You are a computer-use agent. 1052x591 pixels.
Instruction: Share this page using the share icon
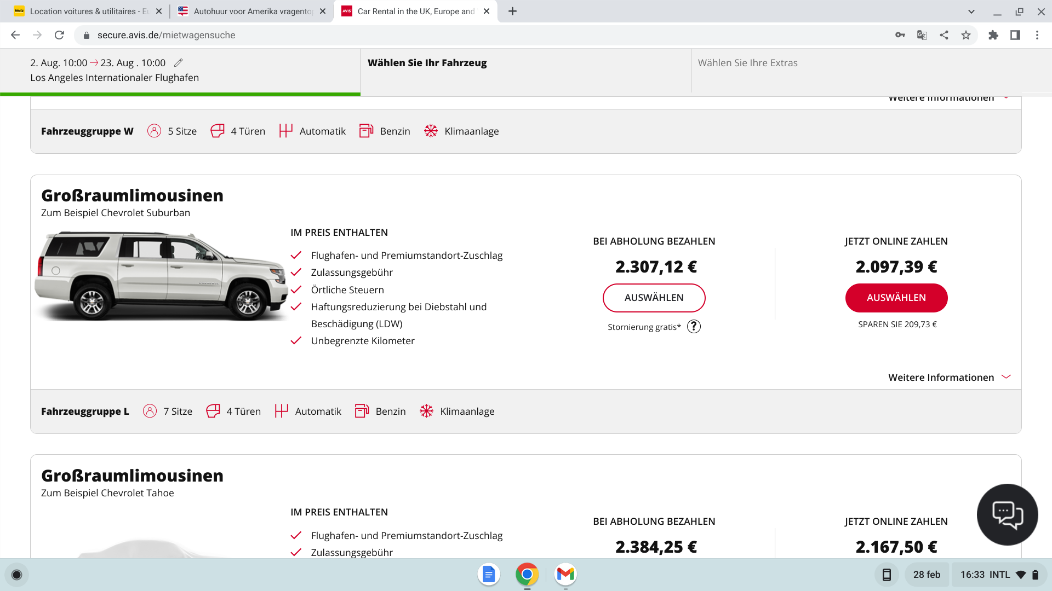[x=944, y=35]
